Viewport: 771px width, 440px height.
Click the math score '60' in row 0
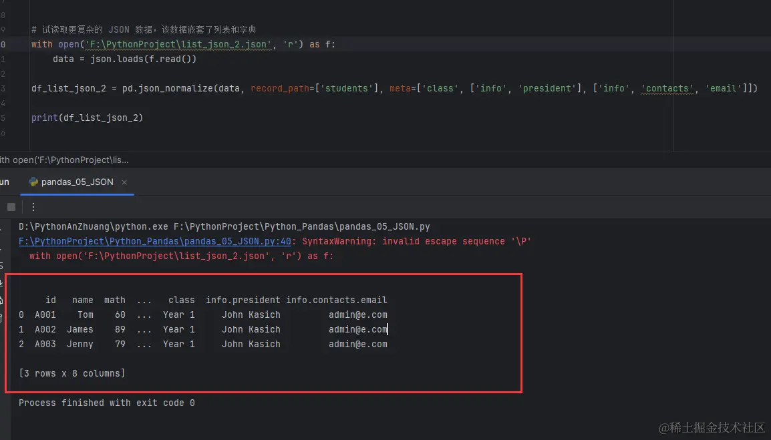point(120,314)
